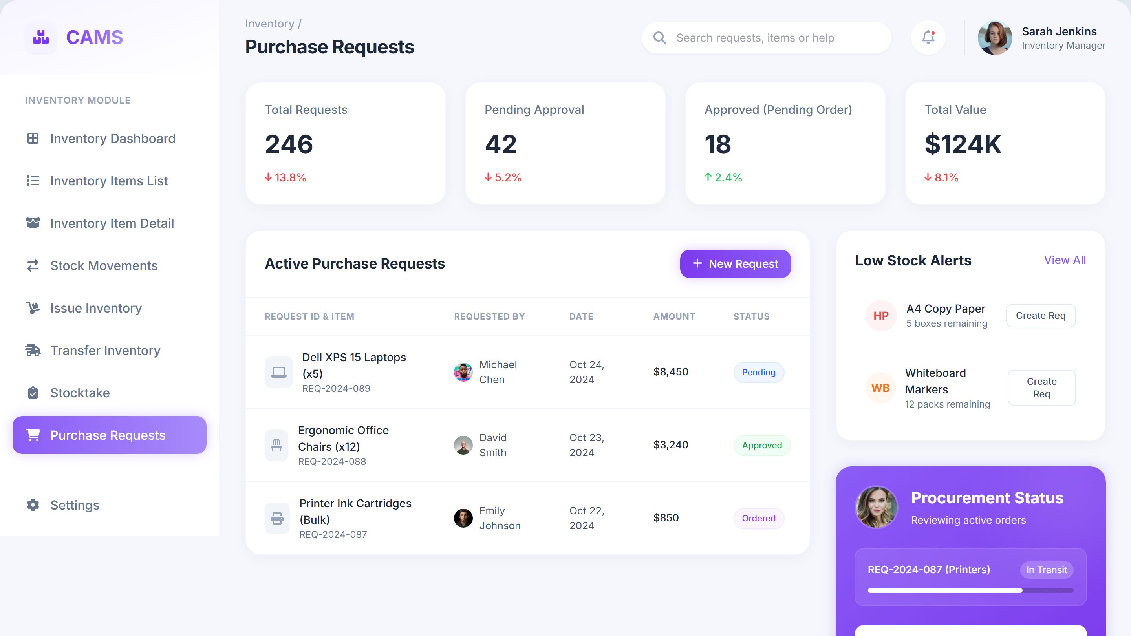Click the search magnifier icon
The width and height of the screenshot is (1131, 636).
[x=659, y=38]
